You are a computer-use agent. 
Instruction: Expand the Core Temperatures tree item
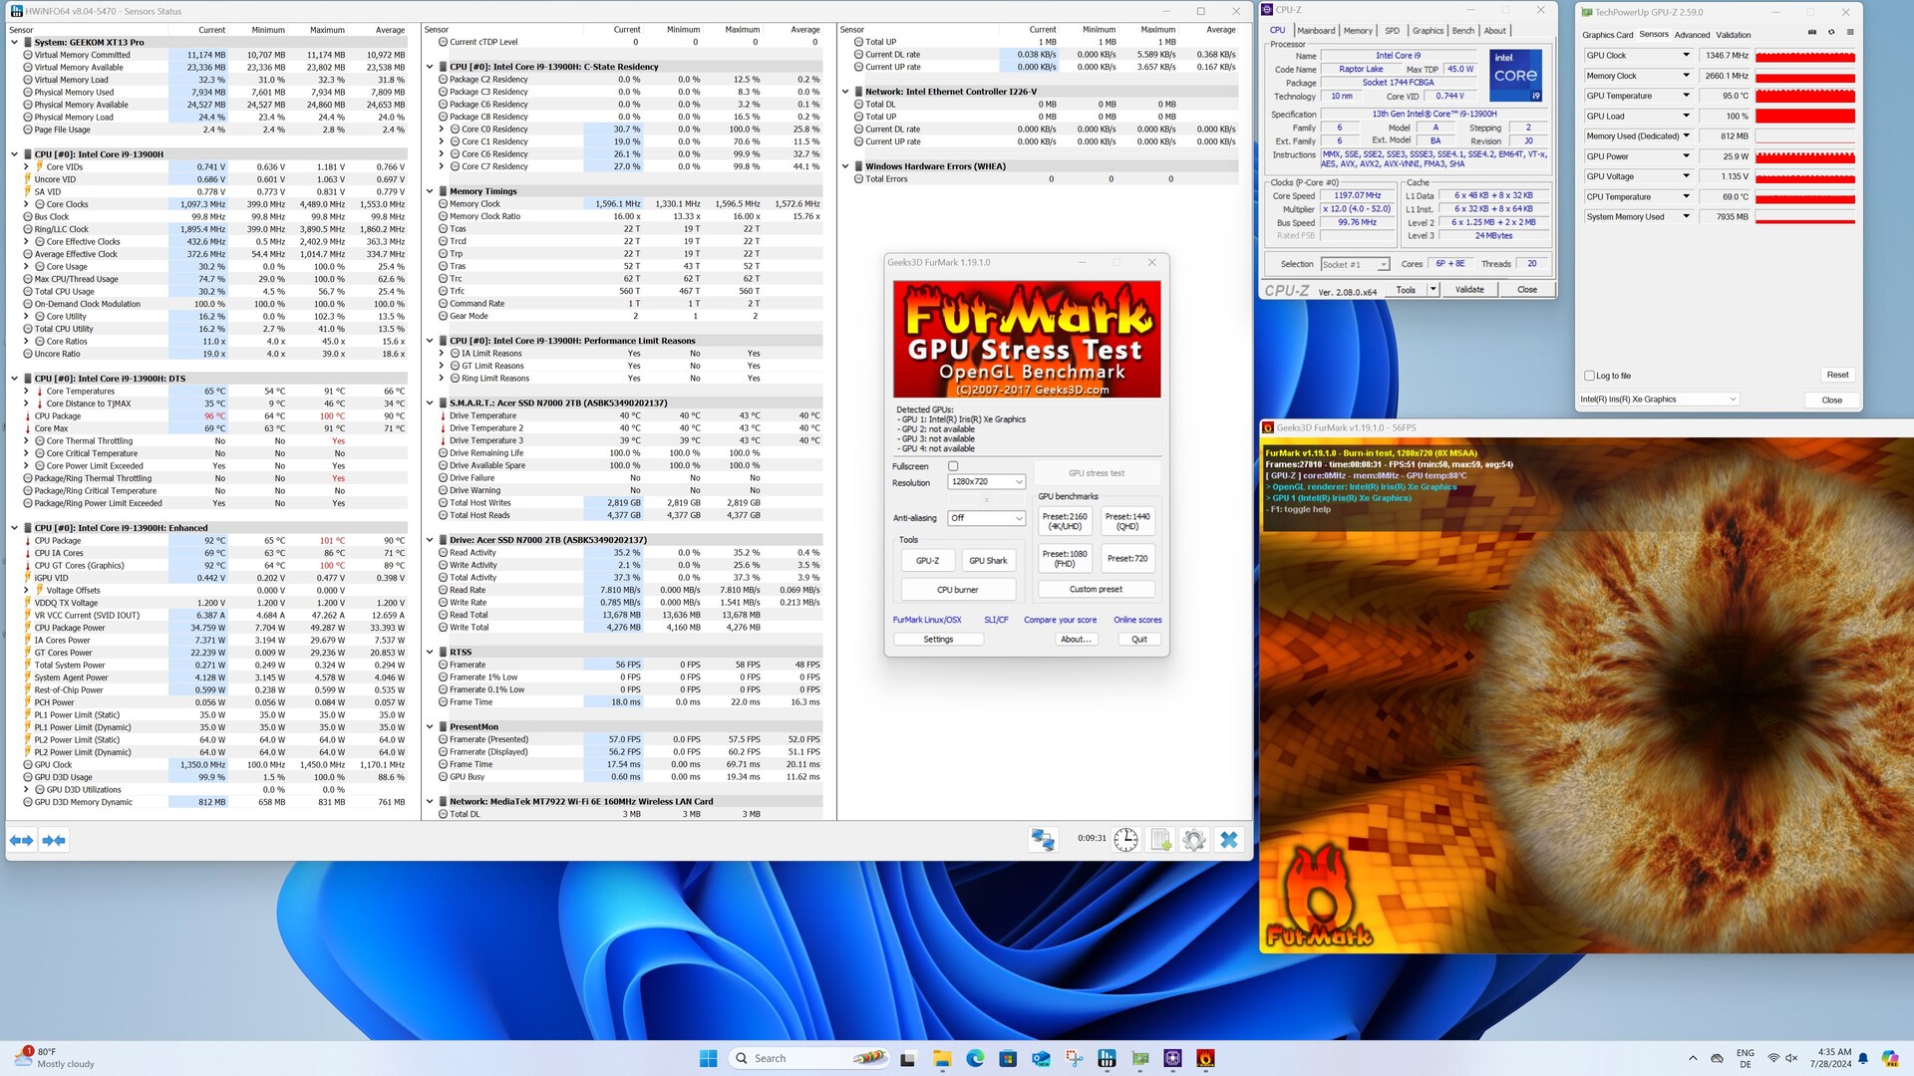click(x=27, y=392)
